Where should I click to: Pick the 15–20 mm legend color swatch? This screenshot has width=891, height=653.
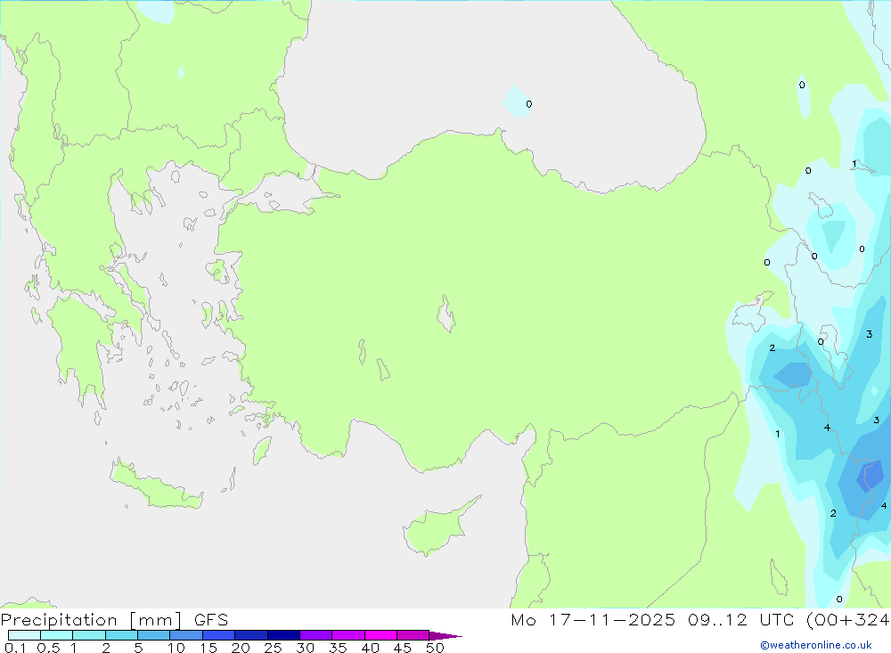point(219,635)
